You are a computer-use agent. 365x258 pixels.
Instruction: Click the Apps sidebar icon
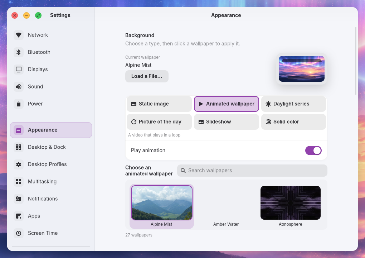coord(19,216)
